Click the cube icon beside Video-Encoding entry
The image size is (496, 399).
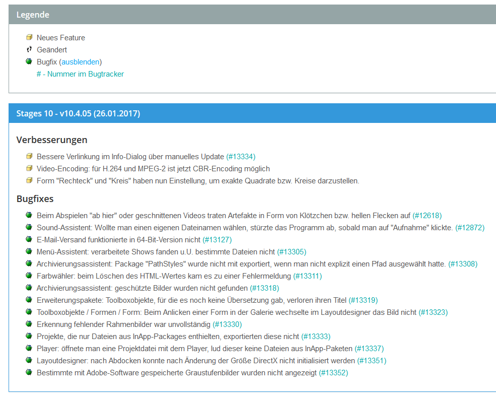coord(29,169)
